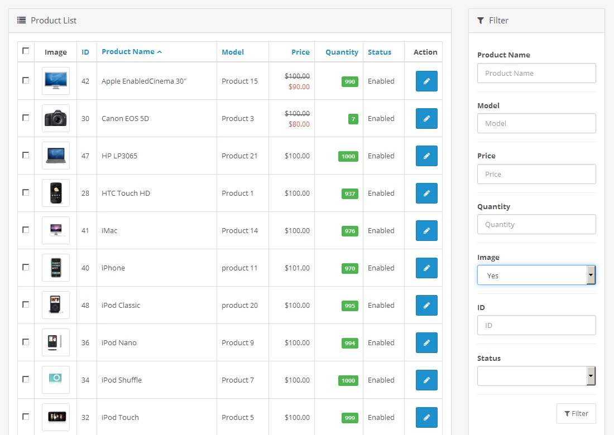This screenshot has height=435, width=614.
Task: Edit the Apple EnabledCinema 30" product
Action: click(426, 81)
